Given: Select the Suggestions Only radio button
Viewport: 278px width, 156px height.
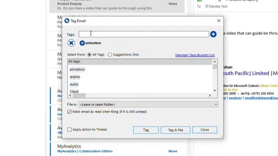Looking at the screenshot, I should (110, 55).
